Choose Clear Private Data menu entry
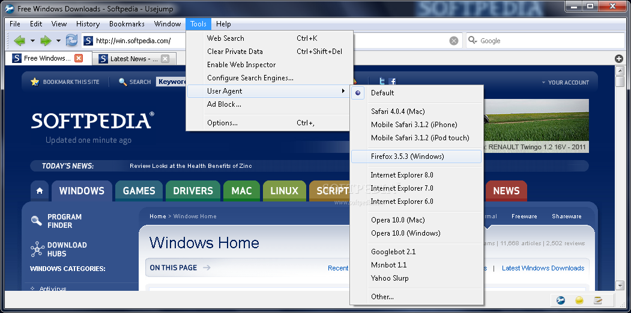This screenshot has width=631, height=313. (269, 52)
